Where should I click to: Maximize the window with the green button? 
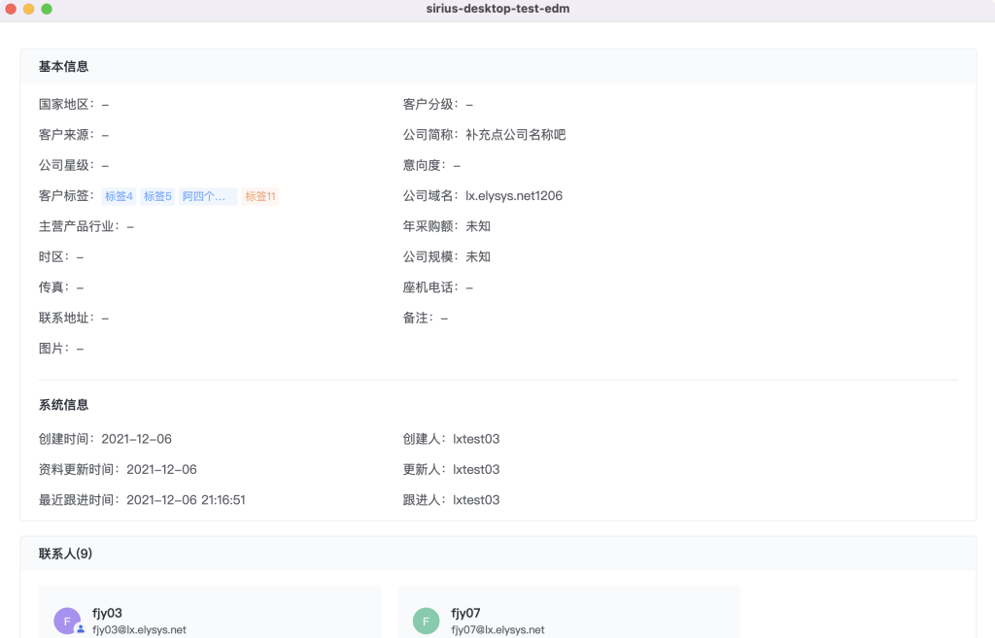pos(47,9)
